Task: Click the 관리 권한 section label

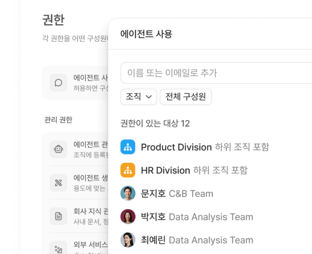Action: point(58,120)
